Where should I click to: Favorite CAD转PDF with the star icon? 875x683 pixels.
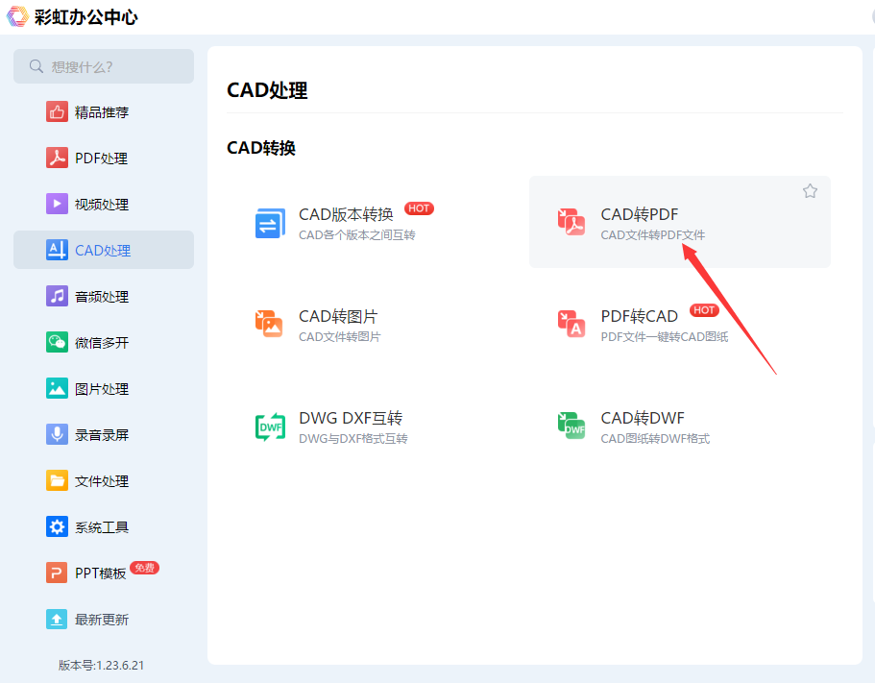(810, 191)
